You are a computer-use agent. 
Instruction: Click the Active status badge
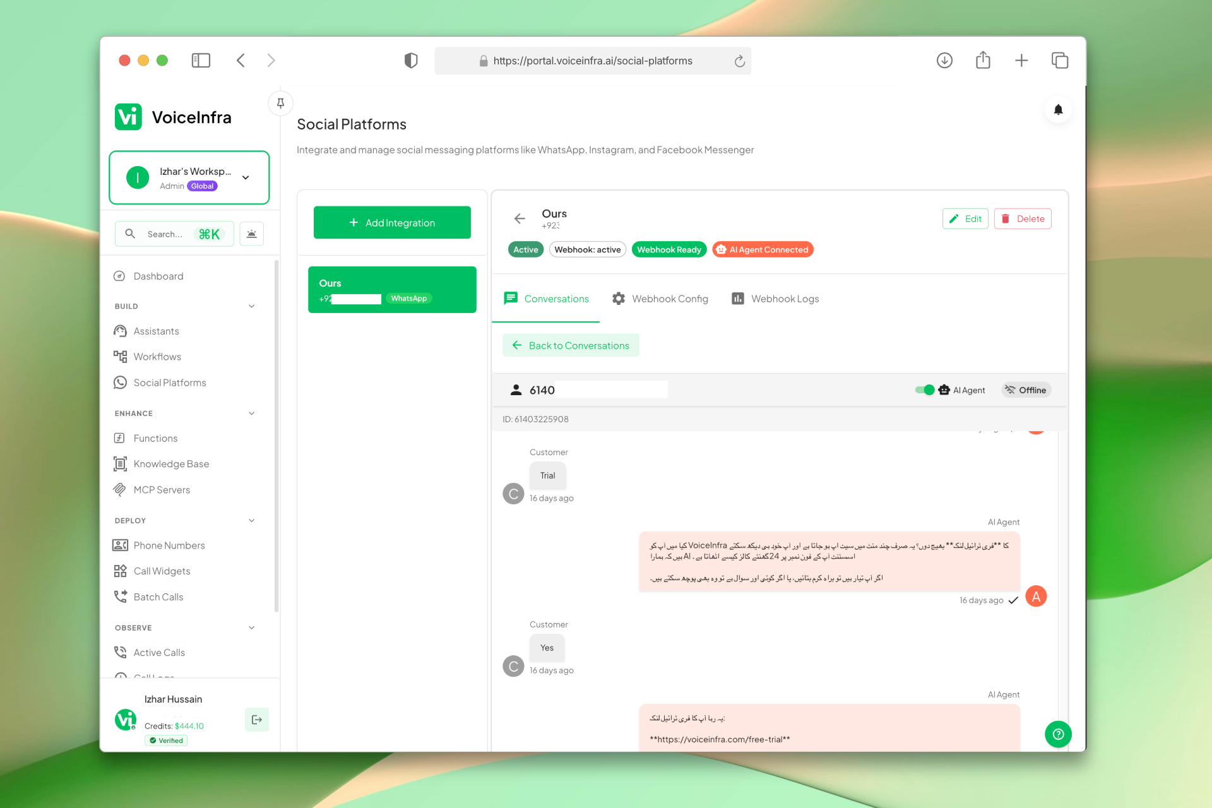point(526,250)
